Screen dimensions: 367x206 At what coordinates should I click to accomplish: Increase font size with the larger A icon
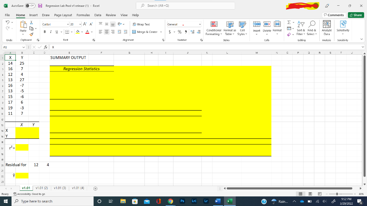click(85, 24)
